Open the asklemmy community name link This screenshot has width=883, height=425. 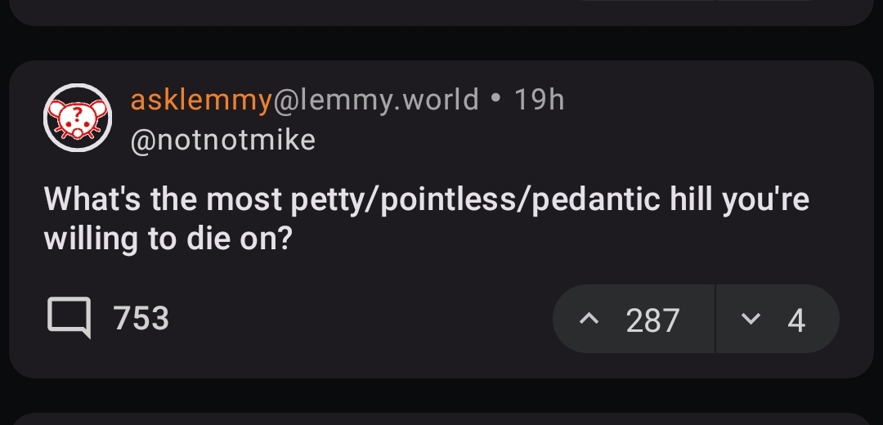[201, 100]
